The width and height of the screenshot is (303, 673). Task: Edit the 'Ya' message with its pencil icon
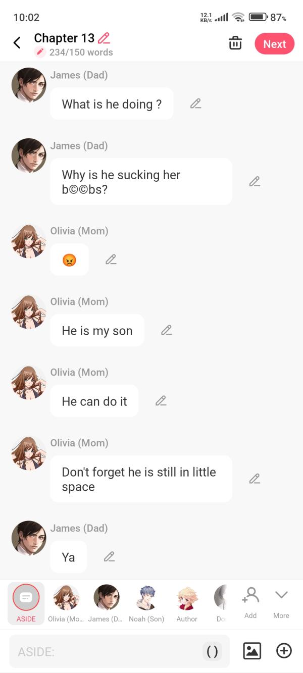[109, 557]
